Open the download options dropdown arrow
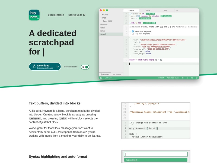Viewport: 217px width, 163px height. coord(58,67)
